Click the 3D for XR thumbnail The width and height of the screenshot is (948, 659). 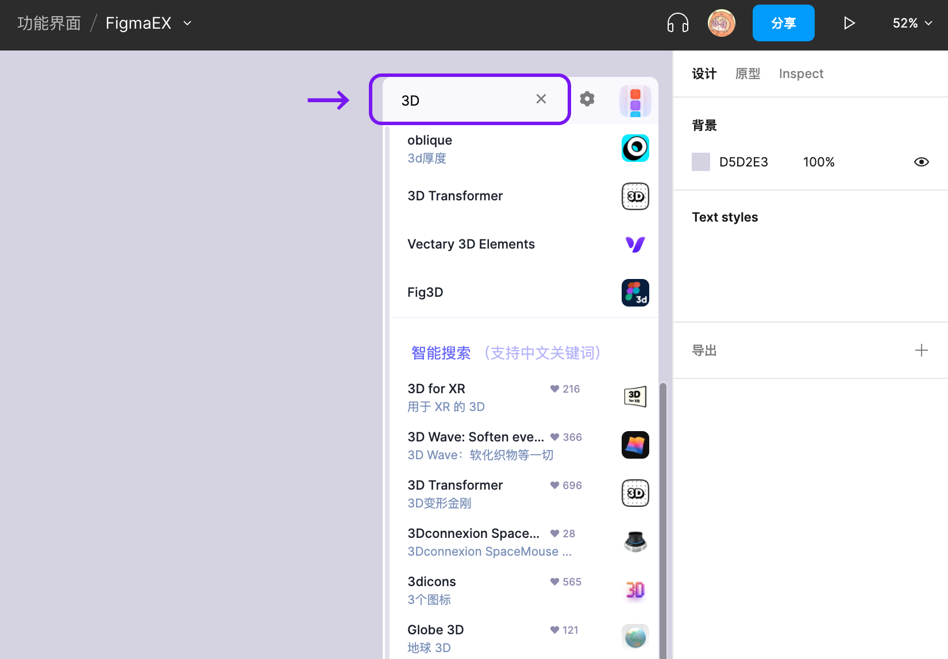click(635, 397)
